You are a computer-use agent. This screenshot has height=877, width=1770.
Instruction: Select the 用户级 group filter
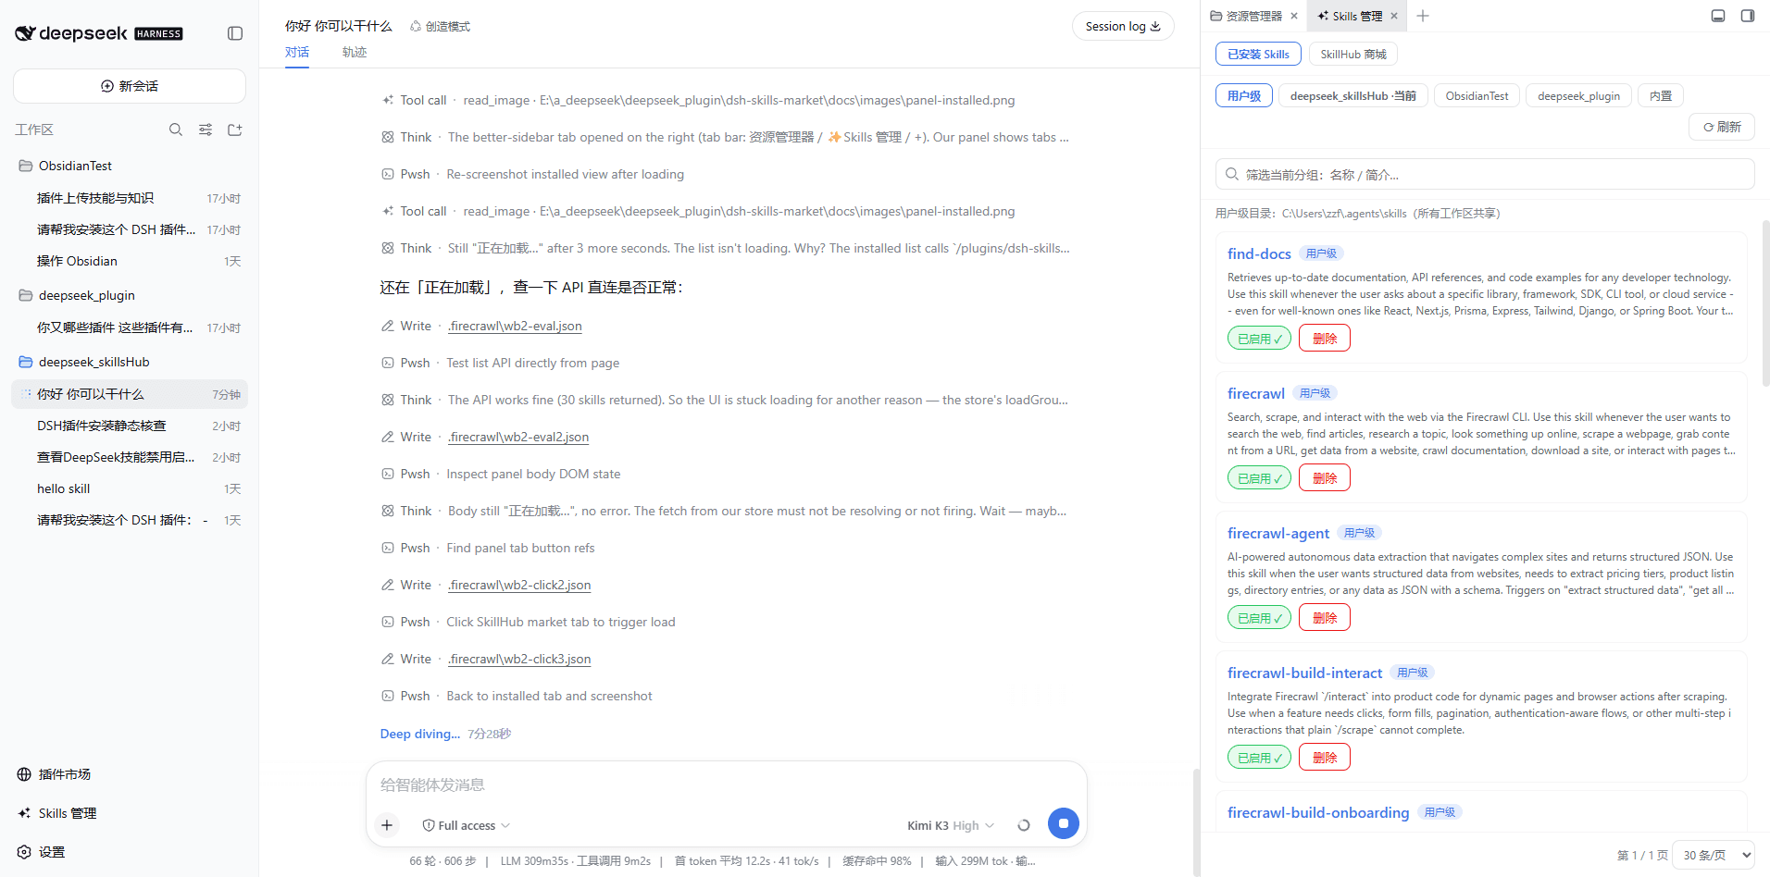pos(1244,95)
